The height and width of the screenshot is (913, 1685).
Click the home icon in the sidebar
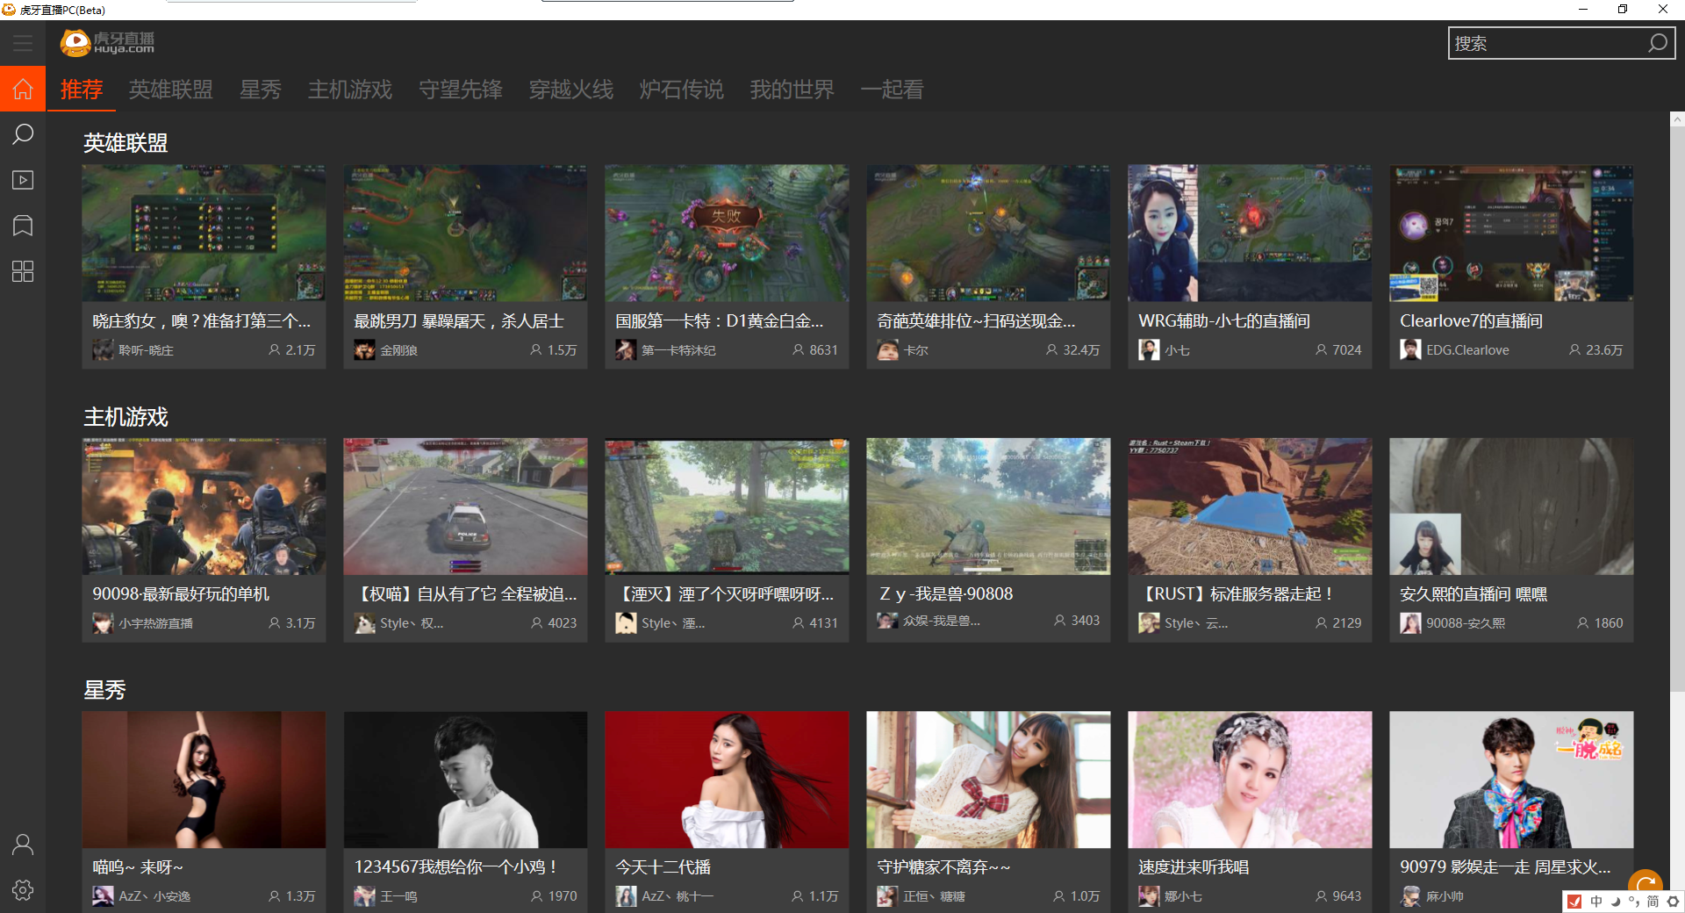coord(23,89)
